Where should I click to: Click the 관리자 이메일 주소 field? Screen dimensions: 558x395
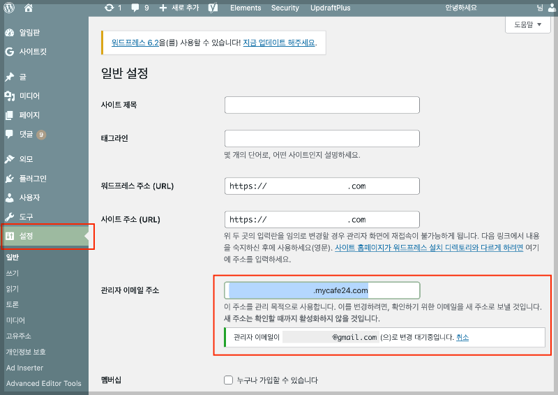[x=322, y=290]
